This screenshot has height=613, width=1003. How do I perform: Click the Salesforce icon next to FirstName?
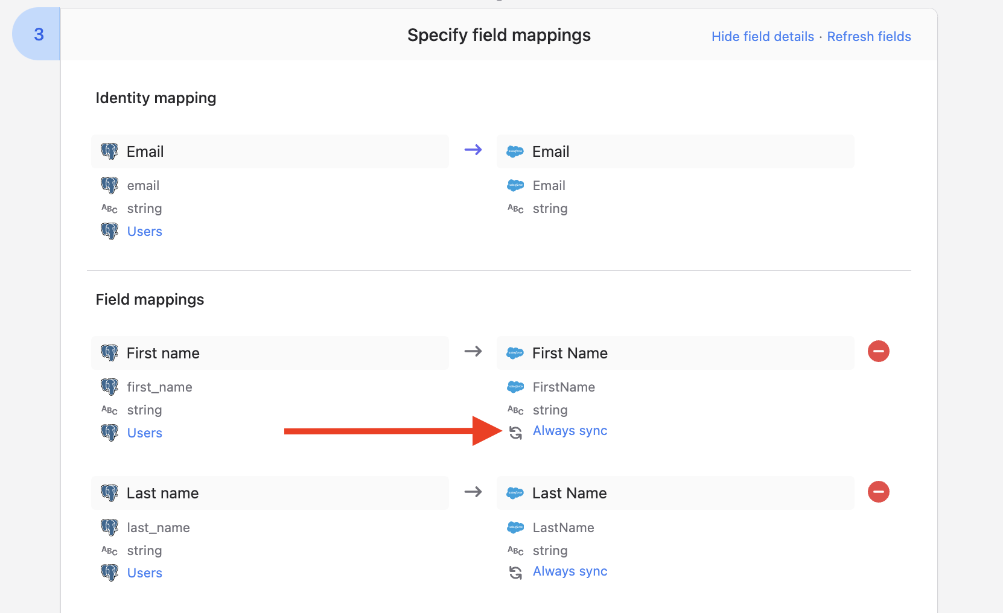pos(515,387)
